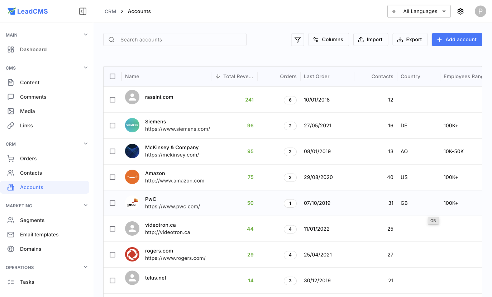Collapse the MARKETING sidebar section
492x297 pixels.
pos(86,205)
